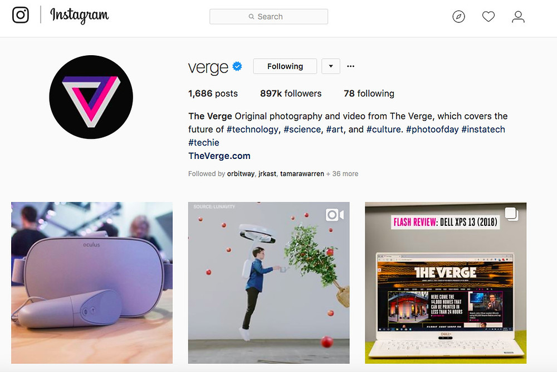
Task: Click the multi-photo icon on Dell XPS post
Action: (x=511, y=214)
